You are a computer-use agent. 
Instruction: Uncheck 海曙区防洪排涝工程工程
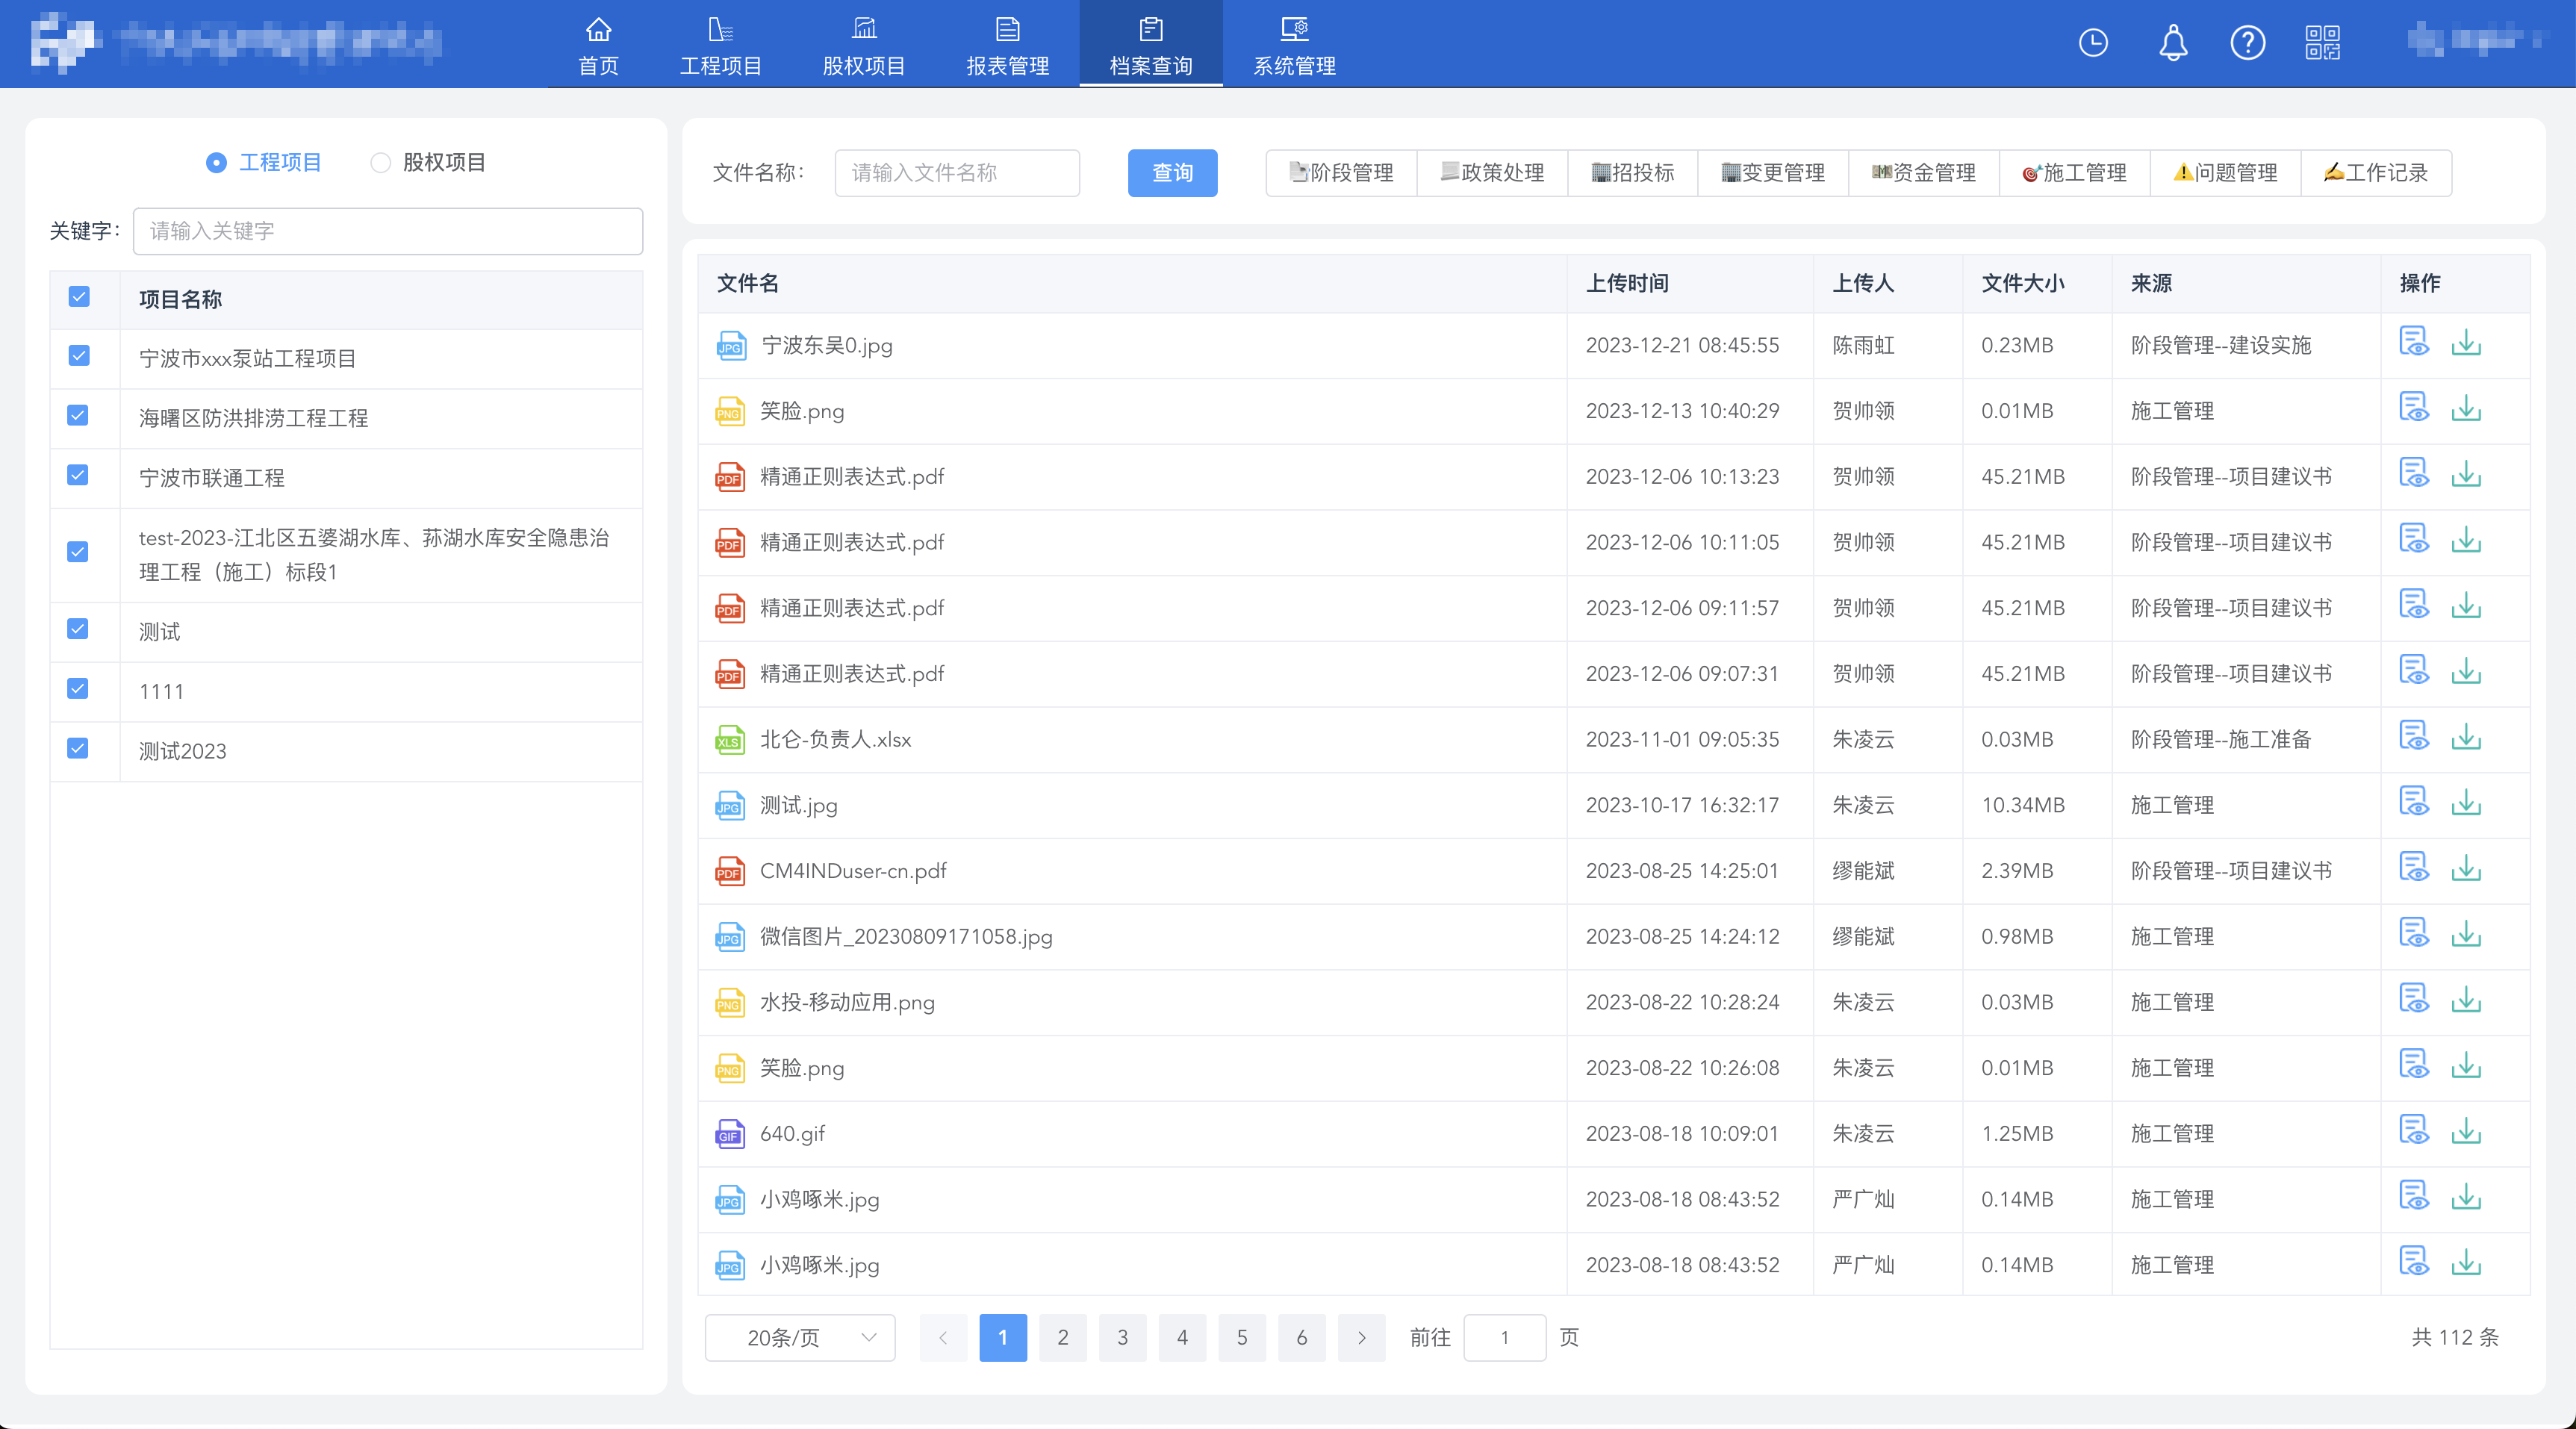pyautogui.click(x=78, y=415)
